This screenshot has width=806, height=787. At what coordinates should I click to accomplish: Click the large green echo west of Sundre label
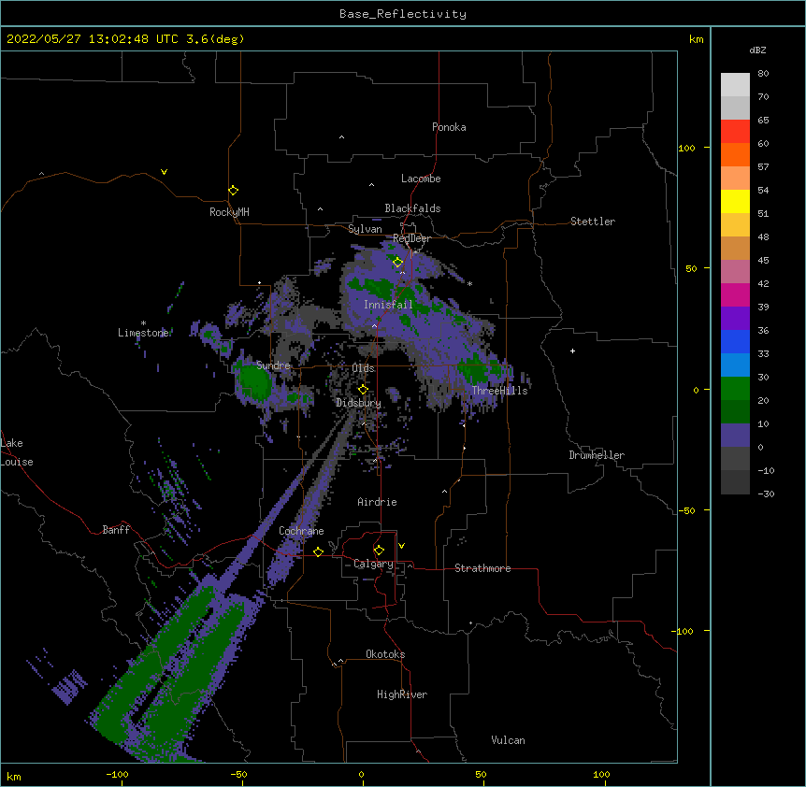click(253, 381)
